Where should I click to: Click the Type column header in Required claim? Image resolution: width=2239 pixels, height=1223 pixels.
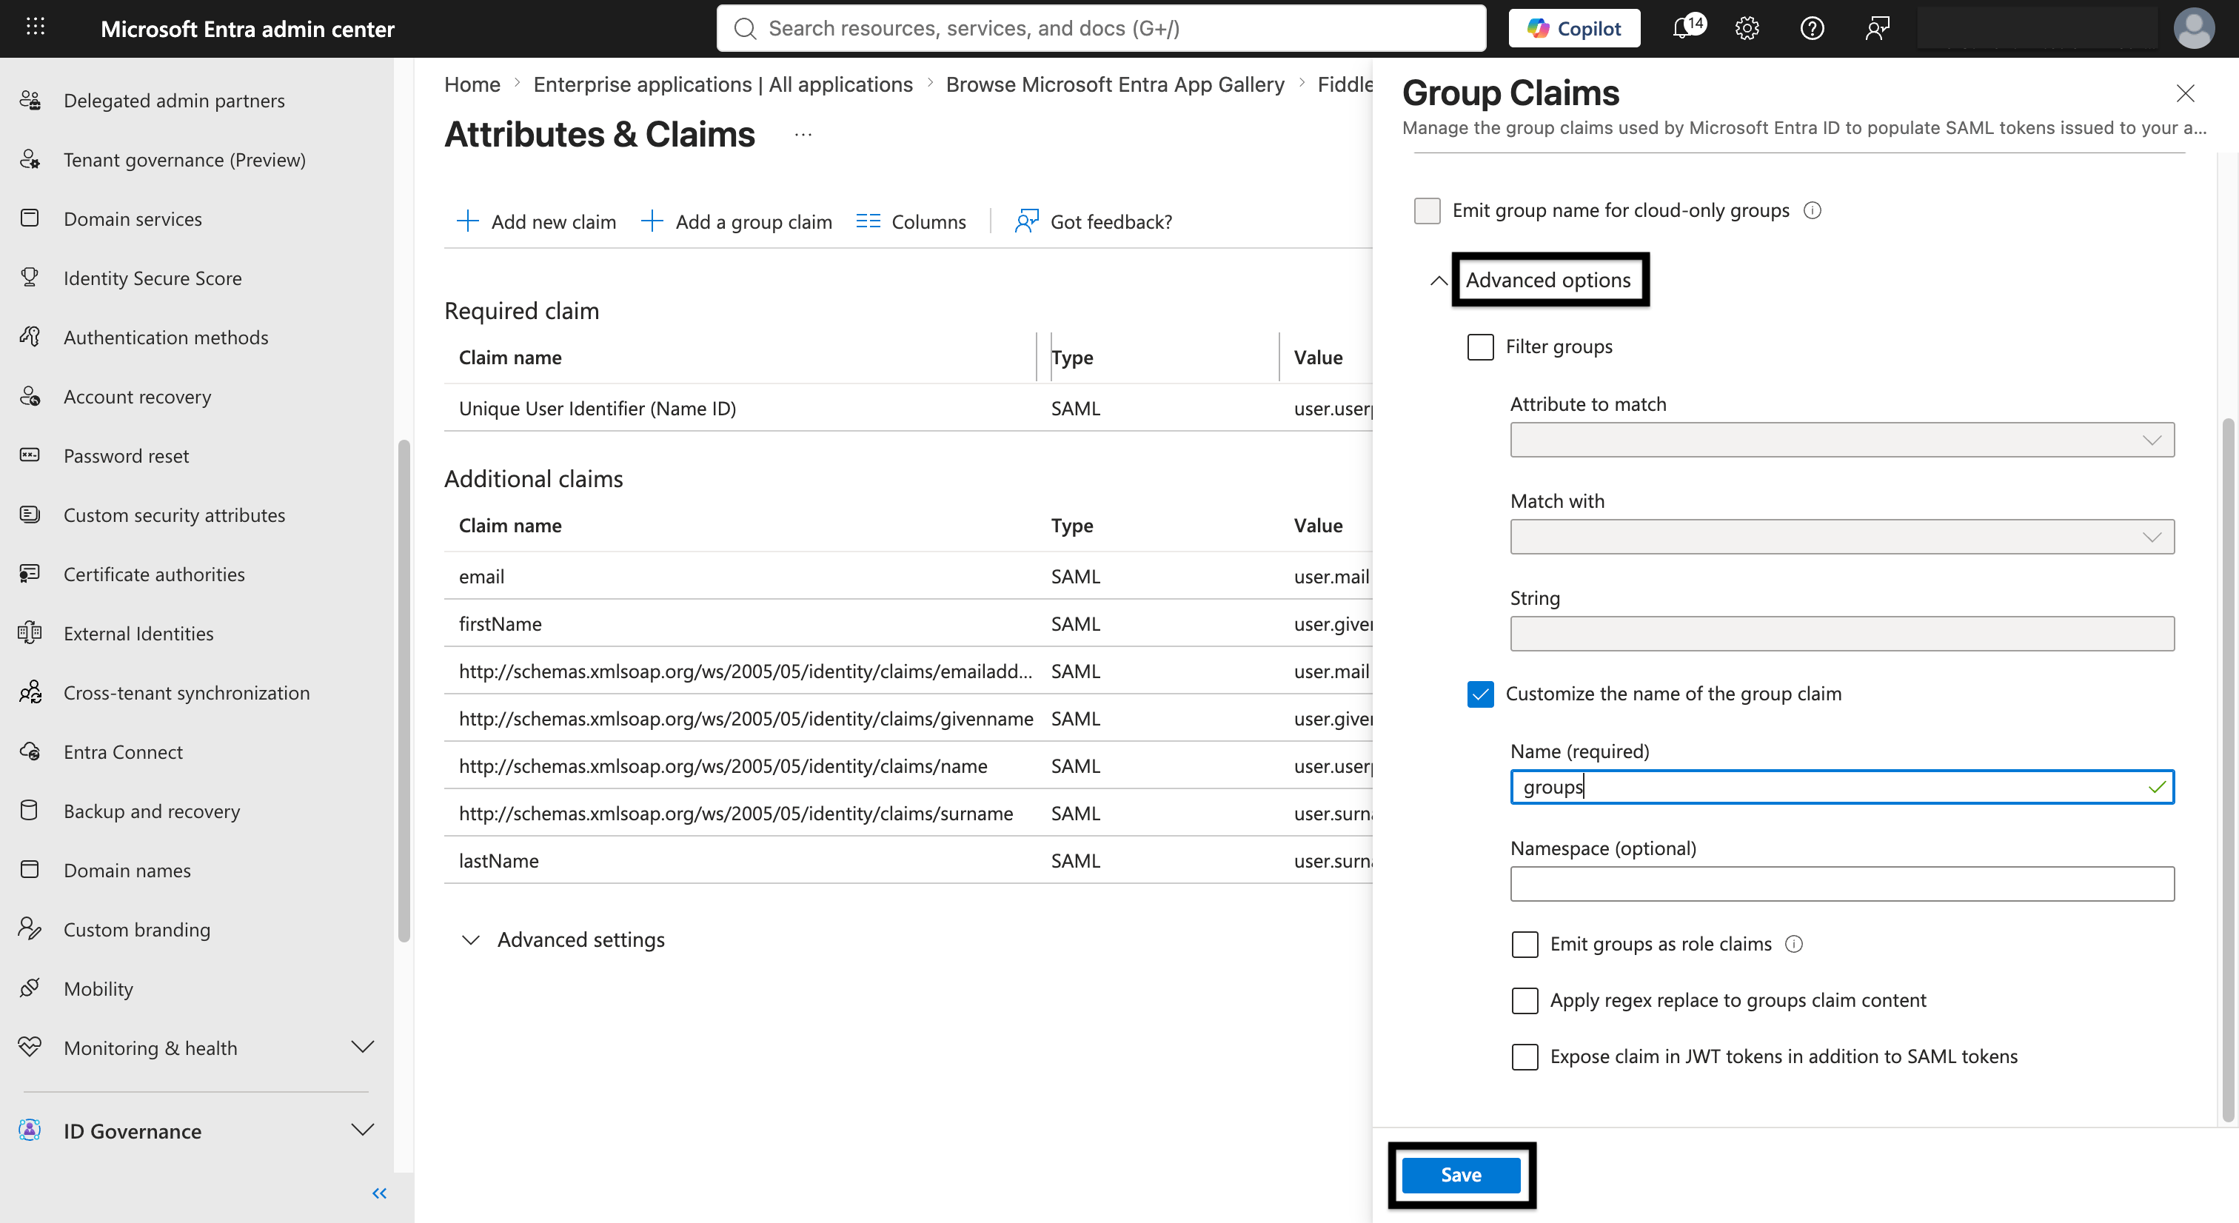pyautogui.click(x=1071, y=358)
